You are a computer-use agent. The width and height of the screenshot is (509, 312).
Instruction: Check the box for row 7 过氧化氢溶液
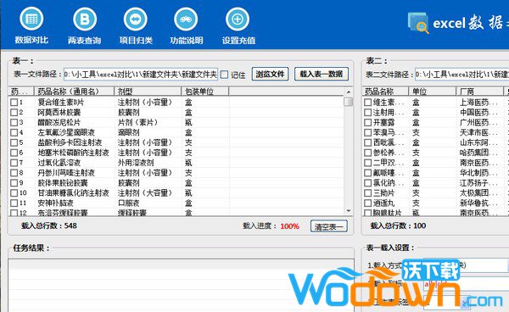pyautogui.click(x=14, y=163)
